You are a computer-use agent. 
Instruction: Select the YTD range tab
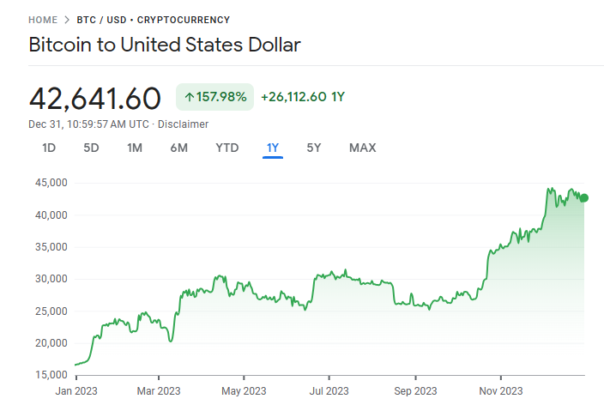pyautogui.click(x=226, y=148)
